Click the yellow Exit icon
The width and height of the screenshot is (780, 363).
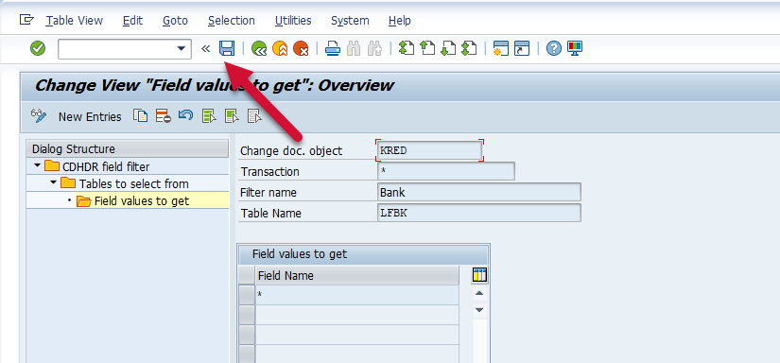(x=280, y=48)
